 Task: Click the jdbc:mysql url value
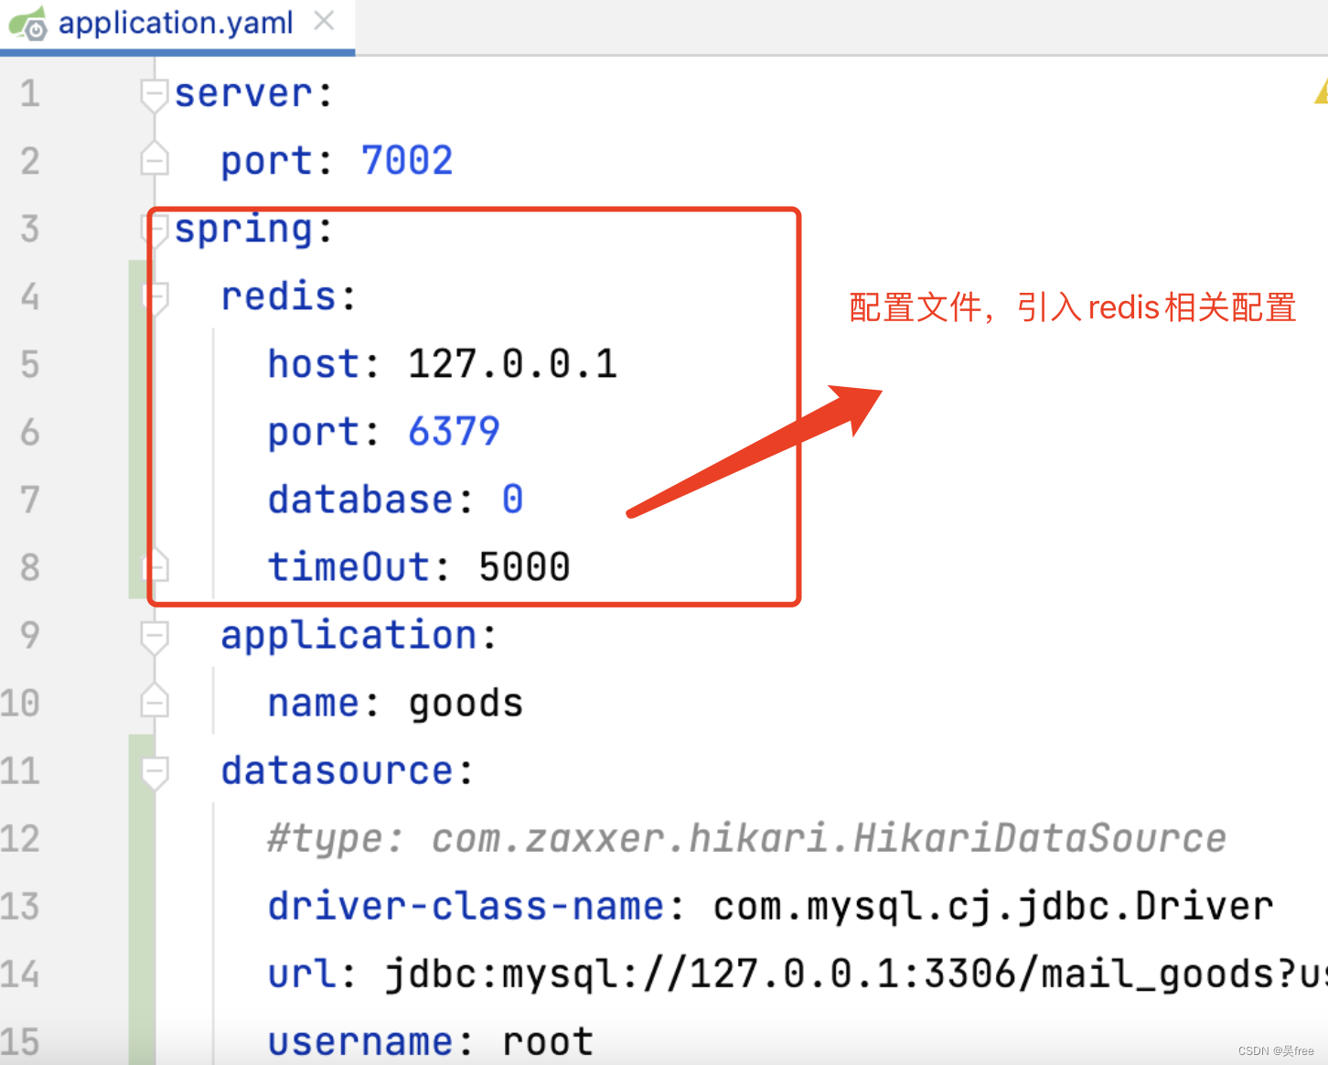pos(856,974)
